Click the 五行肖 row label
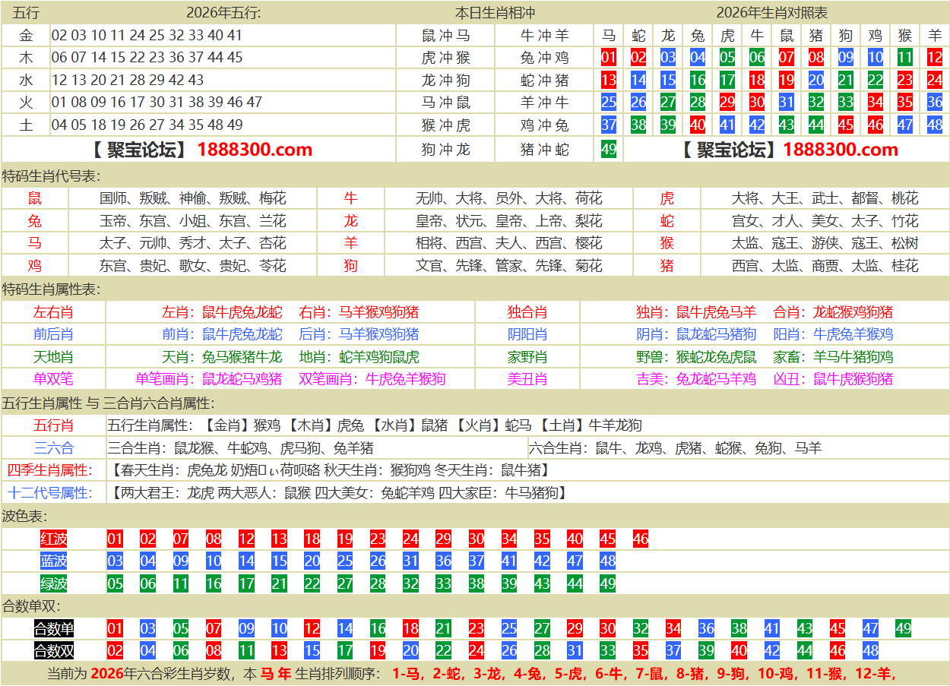950x686 pixels. click(x=53, y=425)
